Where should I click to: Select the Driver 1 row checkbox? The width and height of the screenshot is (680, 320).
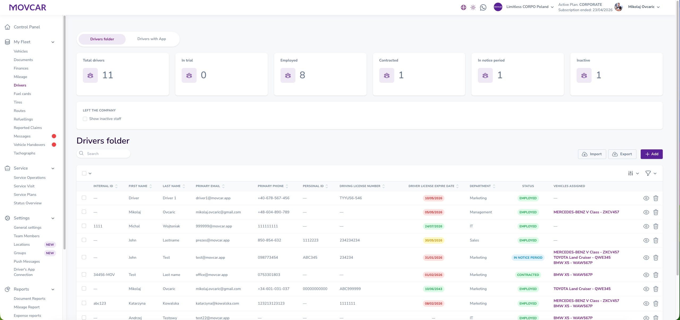84,198
